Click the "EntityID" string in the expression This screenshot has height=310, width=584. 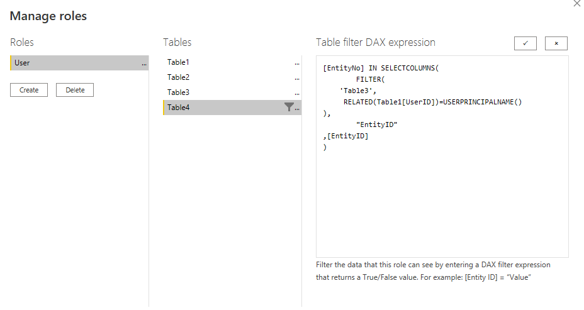[x=376, y=125]
